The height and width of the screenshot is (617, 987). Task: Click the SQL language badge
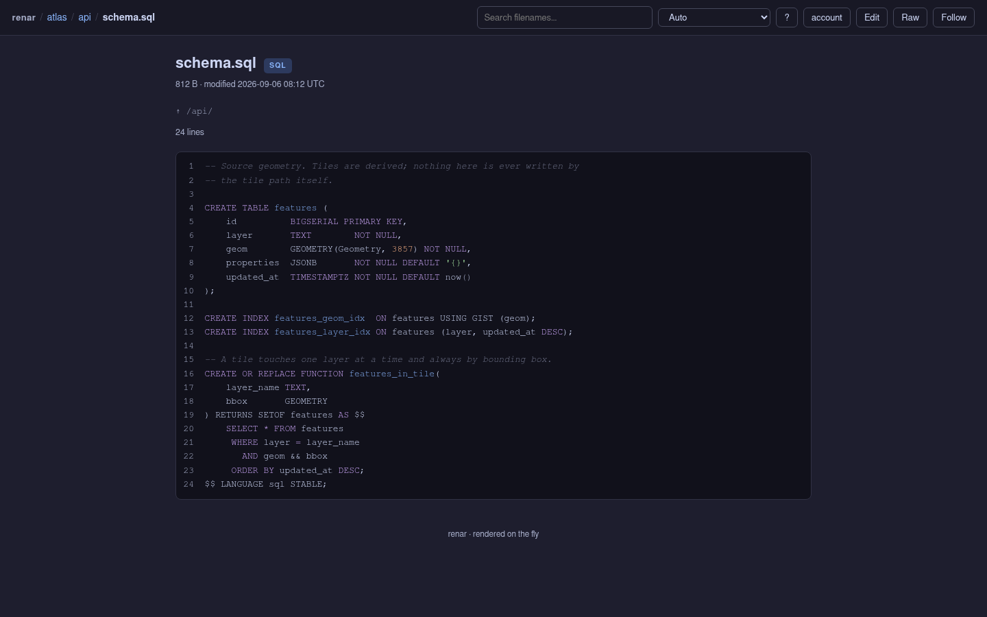point(278,65)
